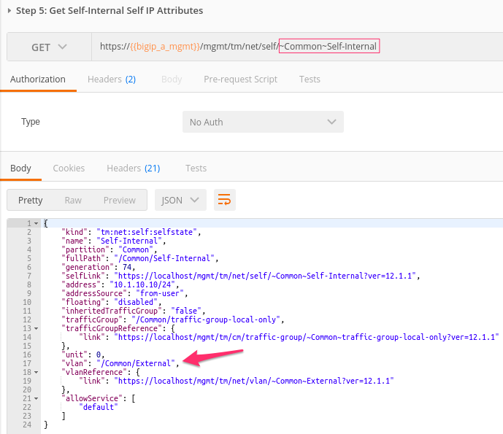Viewport: 503px width, 434px height.
Task: Collapse vlanReference fold arrow at line 18
Action: pyautogui.click(x=37, y=373)
